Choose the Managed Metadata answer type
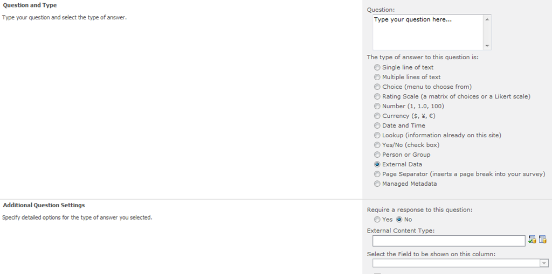The image size is (552, 274). click(377, 184)
